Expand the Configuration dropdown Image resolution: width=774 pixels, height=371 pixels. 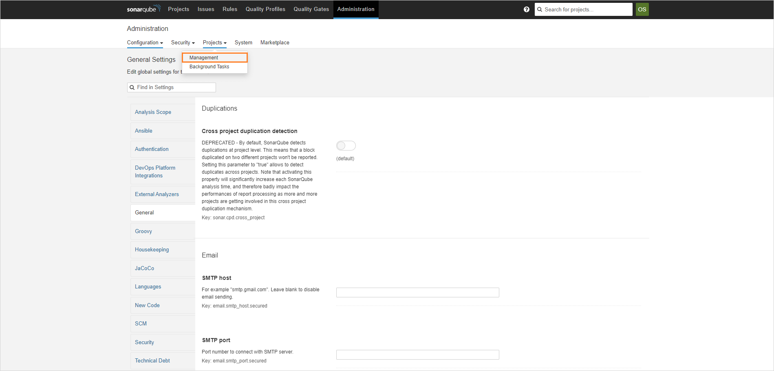145,42
